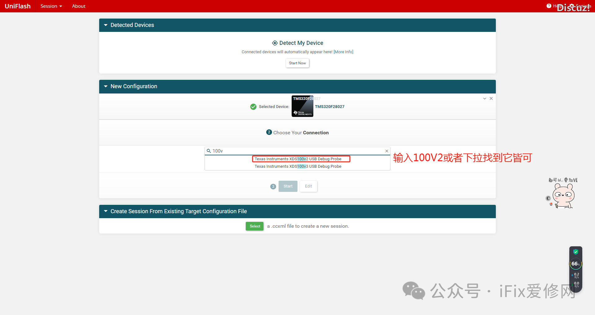This screenshot has width=595, height=315.
Task: Collapse Create Session From Existing Target Configuration
Action: (106, 211)
